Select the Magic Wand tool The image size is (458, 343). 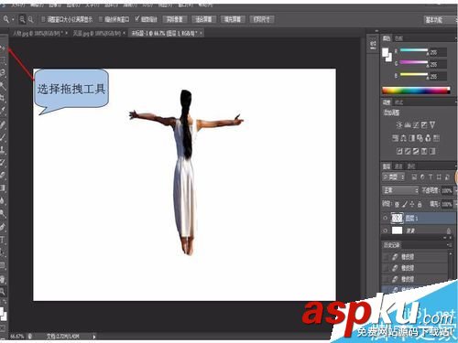pos(3,85)
